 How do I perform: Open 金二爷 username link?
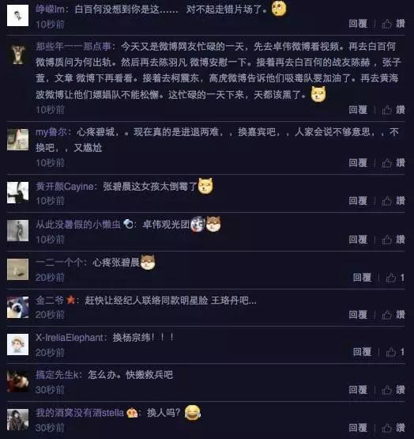(x=50, y=301)
